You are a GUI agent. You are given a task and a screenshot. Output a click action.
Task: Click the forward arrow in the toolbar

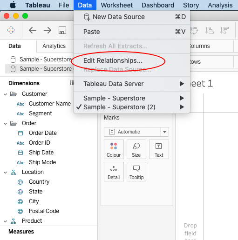pyautogui.click(x=48, y=30)
